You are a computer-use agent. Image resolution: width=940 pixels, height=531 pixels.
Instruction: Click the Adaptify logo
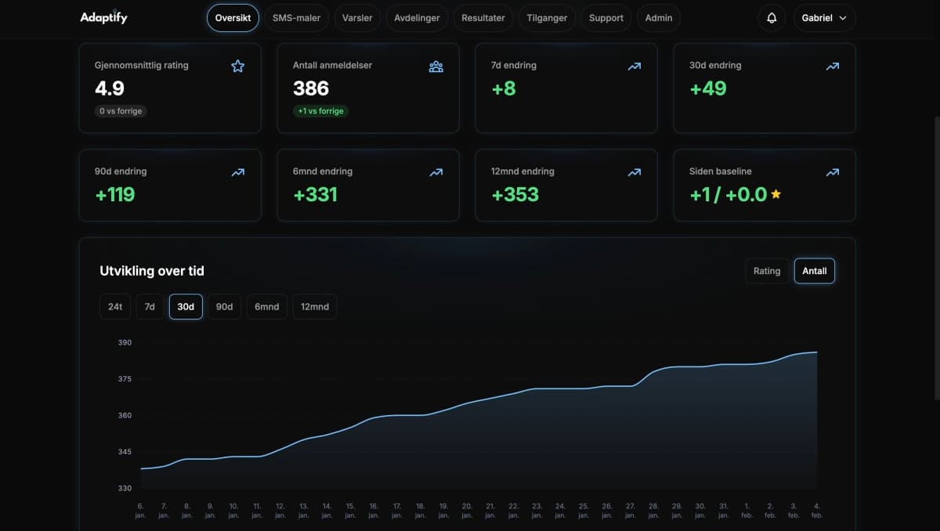coord(103,17)
